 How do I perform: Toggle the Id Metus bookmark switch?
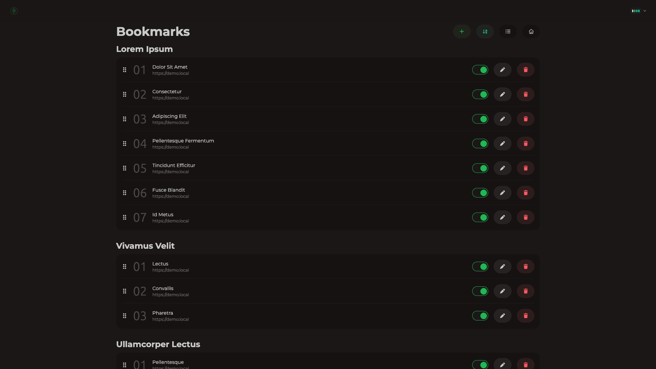(480, 217)
